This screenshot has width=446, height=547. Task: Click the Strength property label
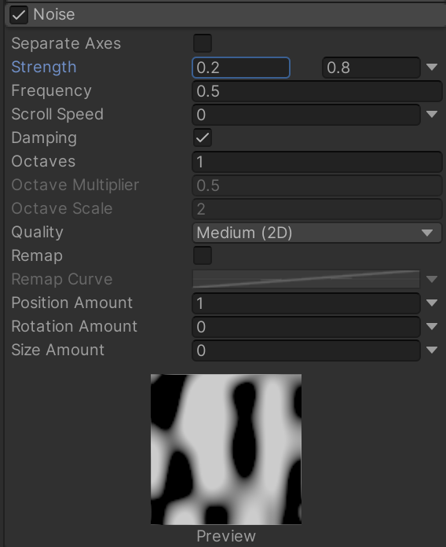click(x=44, y=67)
